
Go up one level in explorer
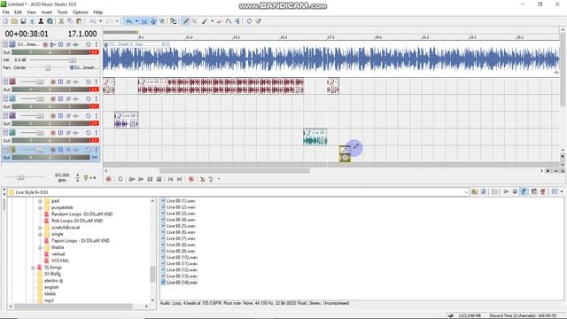click(475, 191)
